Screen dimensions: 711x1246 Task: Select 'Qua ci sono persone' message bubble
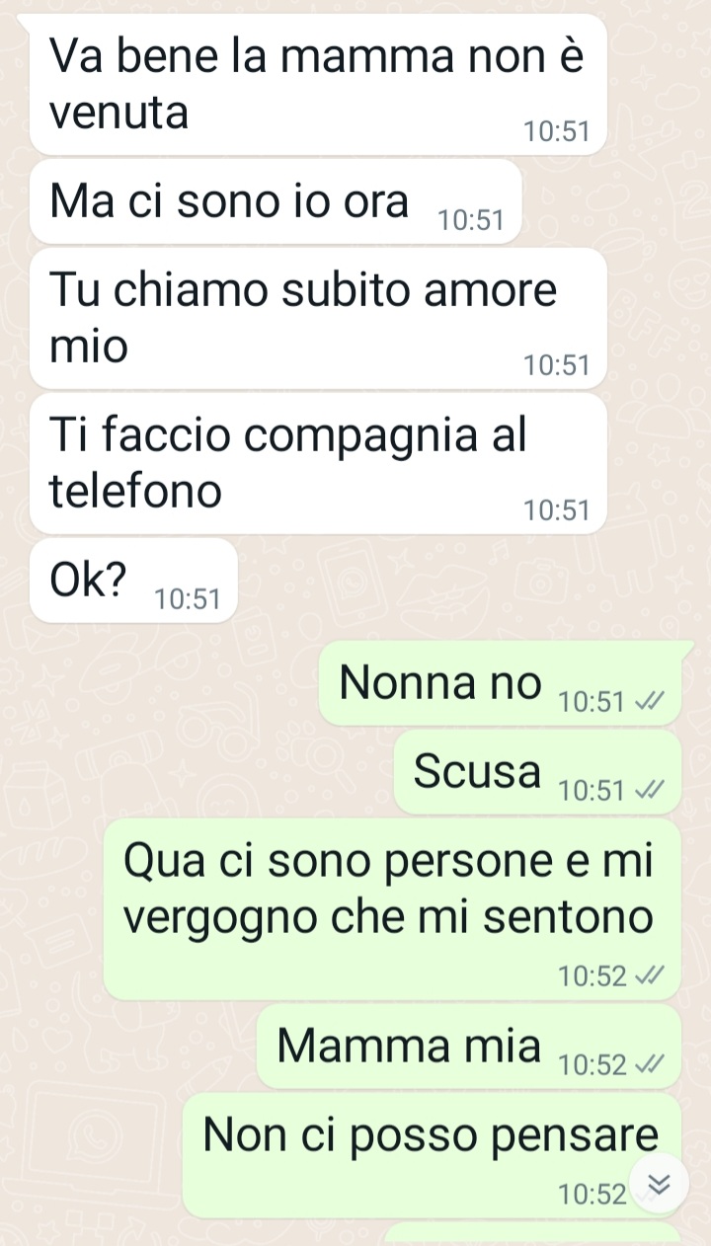point(392,909)
